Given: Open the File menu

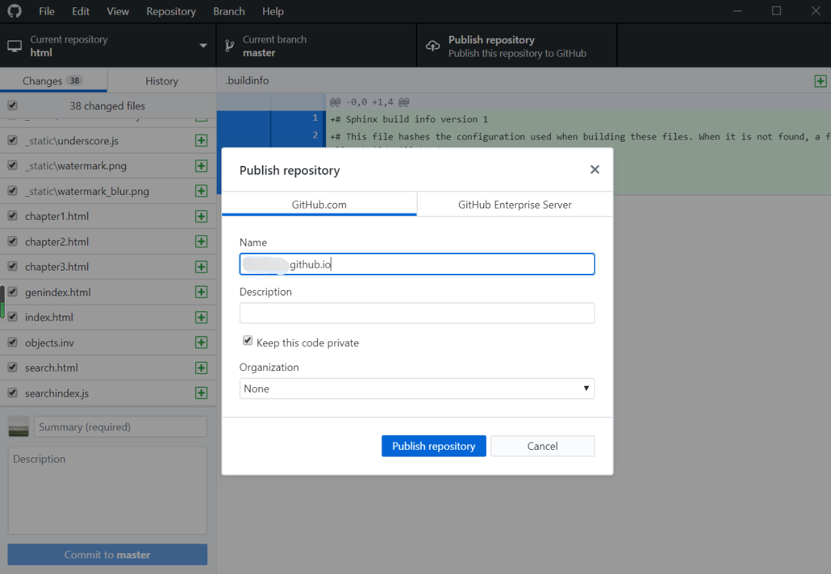Looking at the screenshot, I should pyautogui.click(x=47, y=11).
